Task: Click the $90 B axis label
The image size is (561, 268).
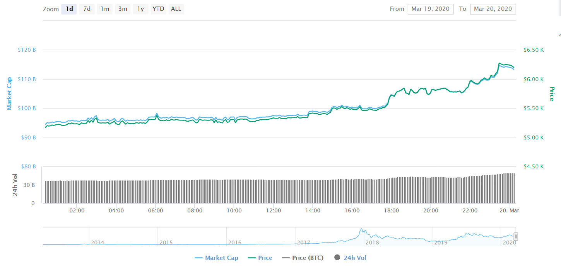Action: click(28, 137)
